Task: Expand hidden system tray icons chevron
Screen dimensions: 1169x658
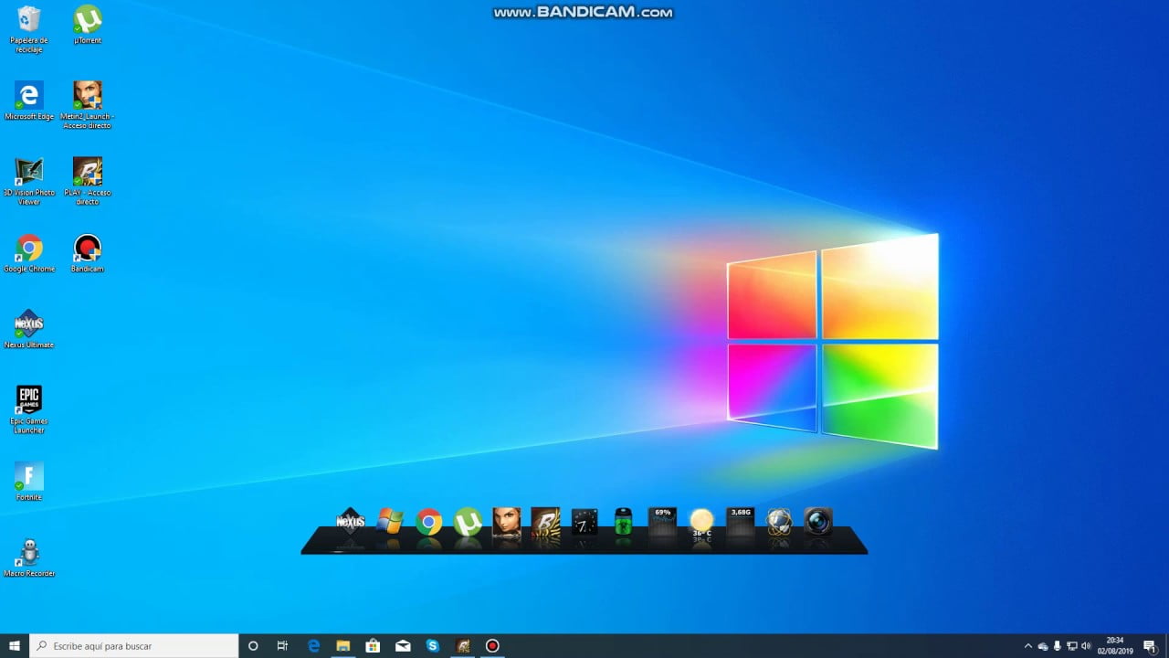Action: pyautogui.click(x=1028, y=646)
